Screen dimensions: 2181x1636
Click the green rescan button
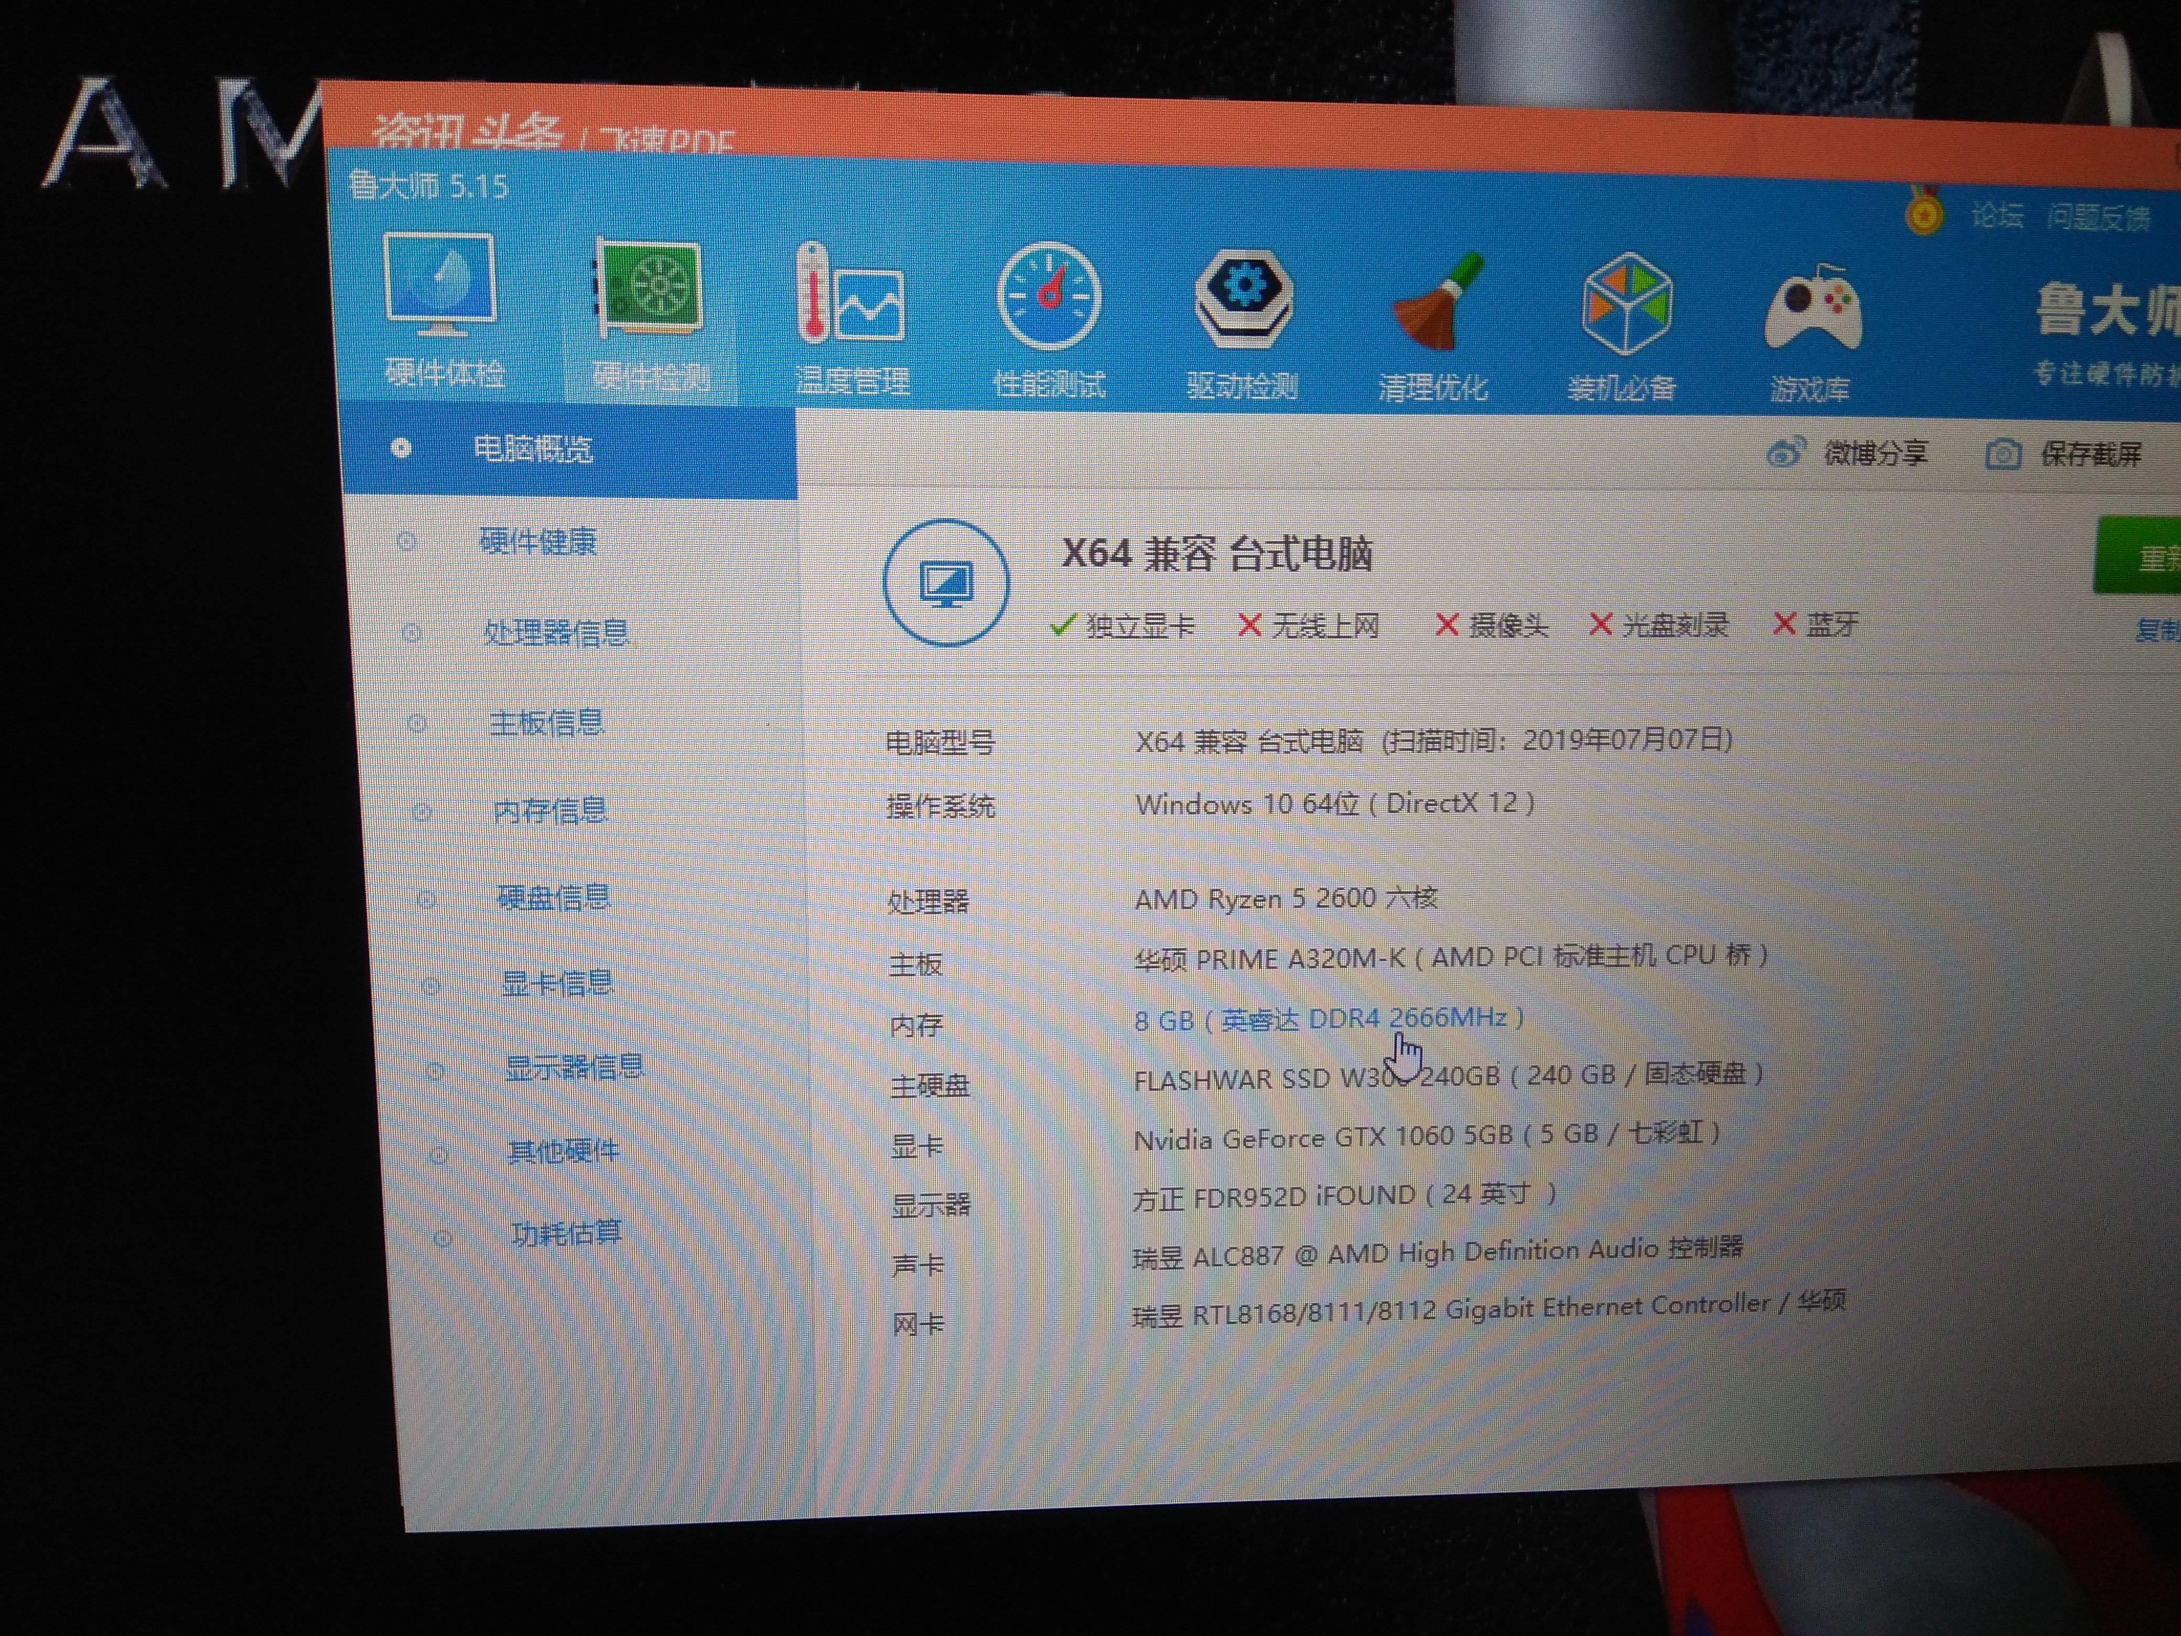pyautogui.click(x=2137, y=555)
